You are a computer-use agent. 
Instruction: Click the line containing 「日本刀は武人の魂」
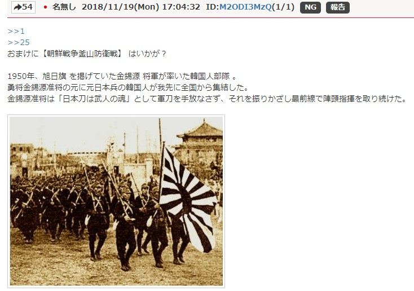(x=207, y=99)
